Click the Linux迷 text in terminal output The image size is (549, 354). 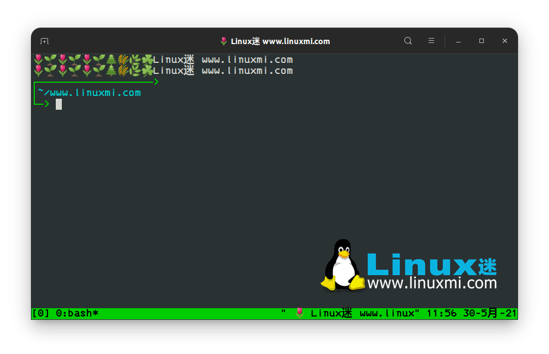tap(174, 60)
